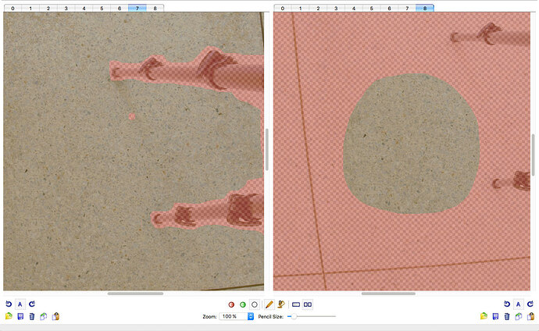Toggle the 'A' auto button below right image

(519, 304)
